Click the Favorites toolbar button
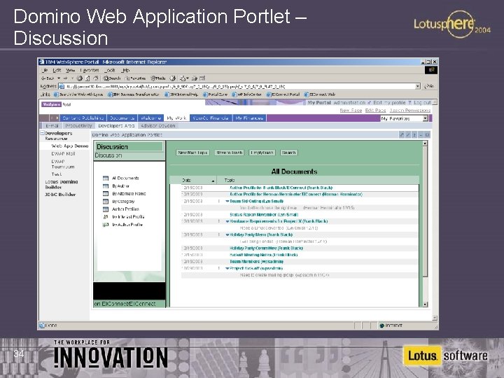This screenshot has width=504, height=378. pyautogui.click(x=135, y=78)
